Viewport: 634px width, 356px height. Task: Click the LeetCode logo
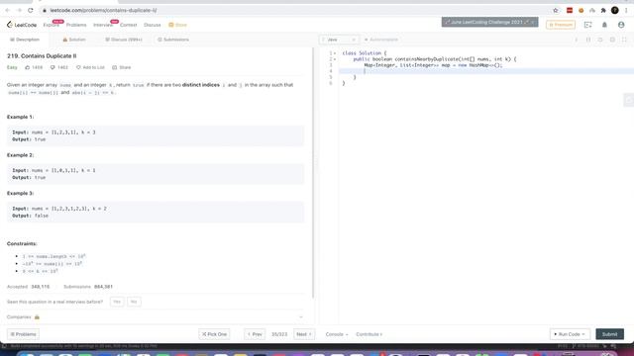pyautogui.click(x=22, y=25)
